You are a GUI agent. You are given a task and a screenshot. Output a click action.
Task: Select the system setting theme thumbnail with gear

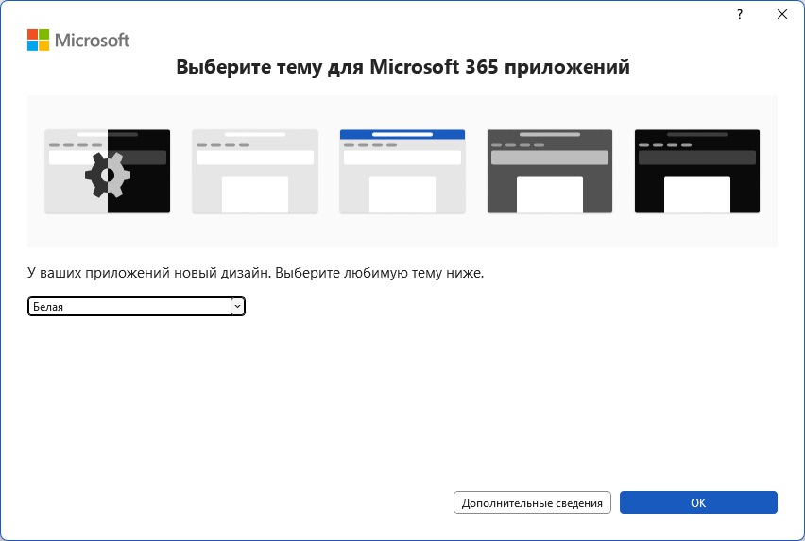(108, 171)
